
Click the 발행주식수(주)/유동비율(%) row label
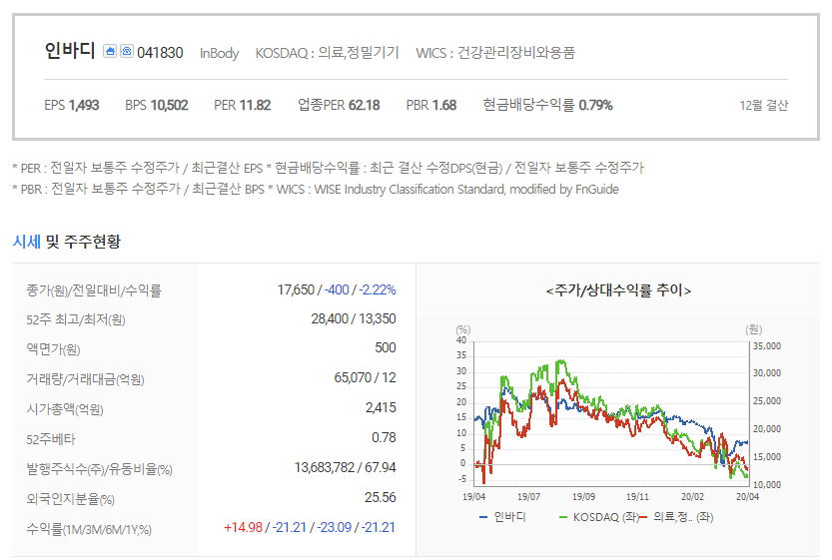point(99,469)
